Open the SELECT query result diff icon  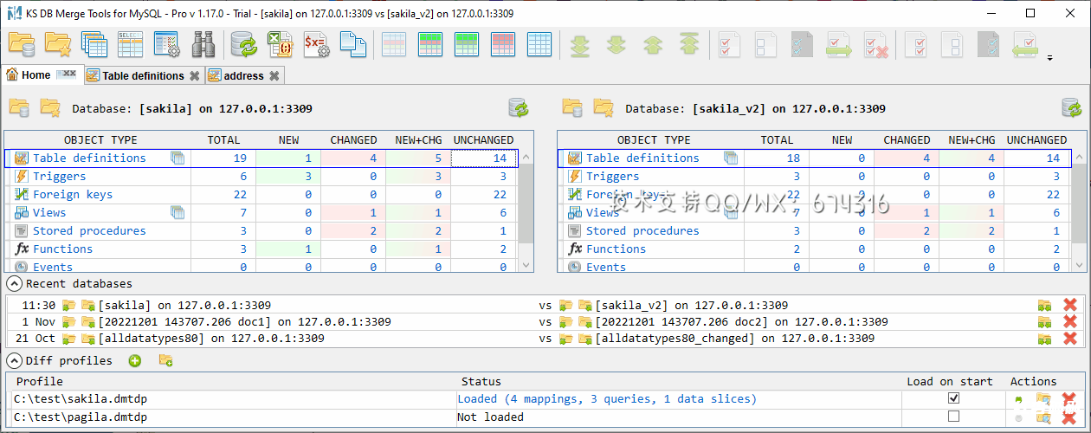(130, 43)
